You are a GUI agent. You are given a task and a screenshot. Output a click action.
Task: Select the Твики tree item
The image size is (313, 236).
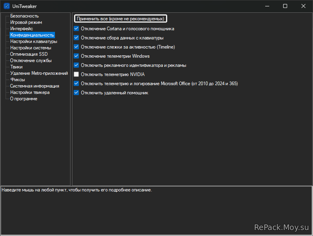(16, 67)
